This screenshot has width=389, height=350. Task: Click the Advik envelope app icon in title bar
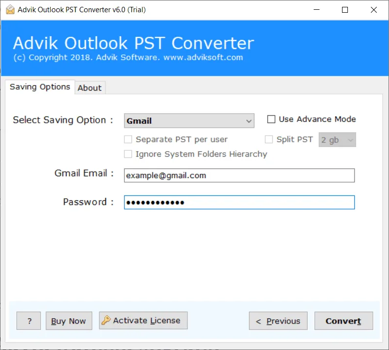(x=10, y=10)
